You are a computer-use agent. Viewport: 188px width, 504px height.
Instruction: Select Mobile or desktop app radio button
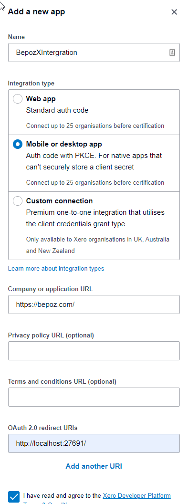[x=17, y=144]
